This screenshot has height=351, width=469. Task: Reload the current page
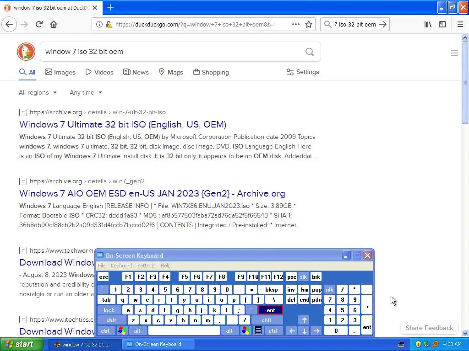coord(39,24)
